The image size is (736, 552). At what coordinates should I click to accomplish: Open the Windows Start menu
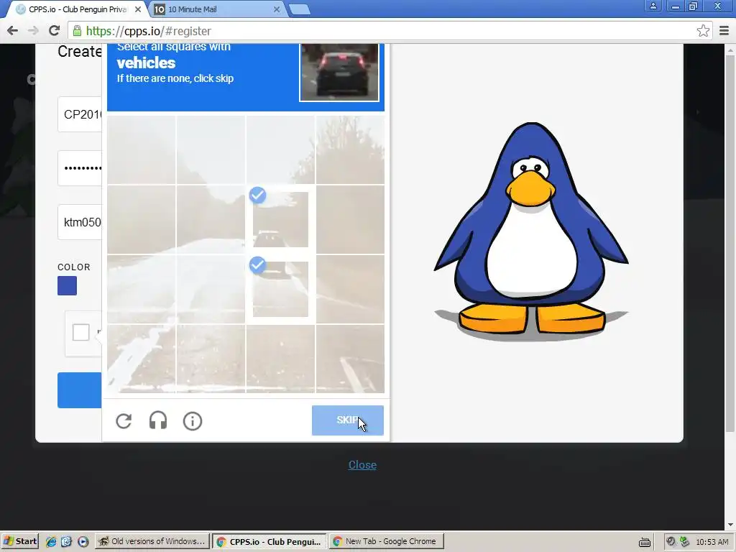[19, 541]
